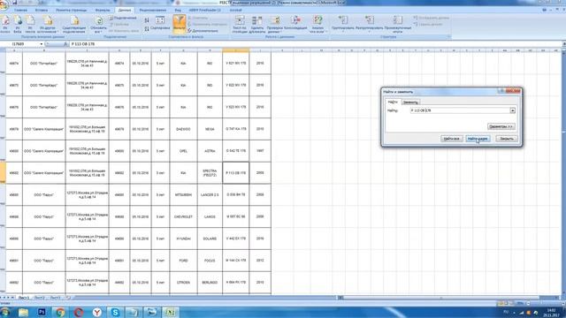Select cell with text MITSUBISHI
The width and height of the screenshot is (566, 318).
click(183, 194)
